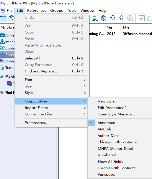The width and height of the screenshot is (152, 179).
Task: Open the File menu
Action: (9, 11)
